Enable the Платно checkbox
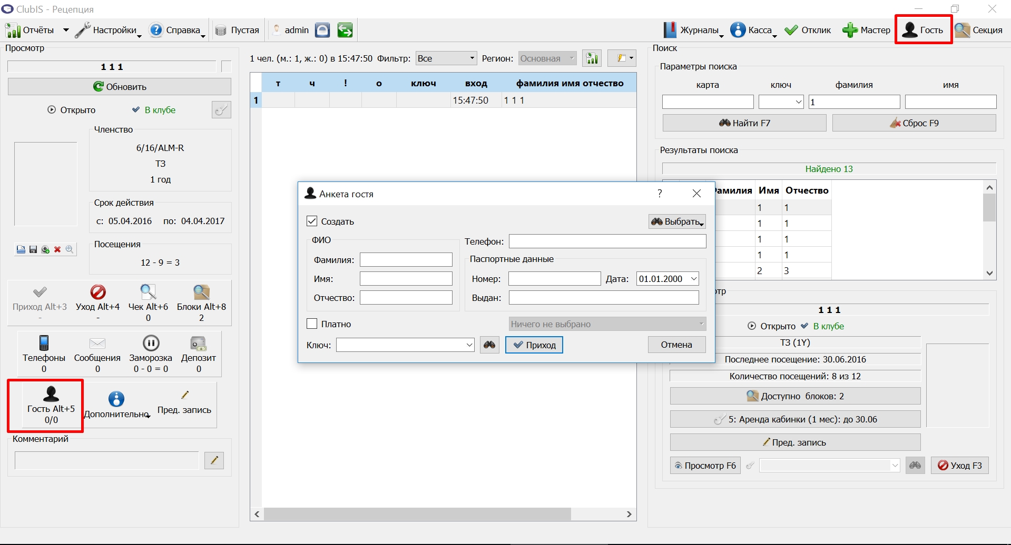This screenshot has width=1011, height=545. [x=312, y=324]
